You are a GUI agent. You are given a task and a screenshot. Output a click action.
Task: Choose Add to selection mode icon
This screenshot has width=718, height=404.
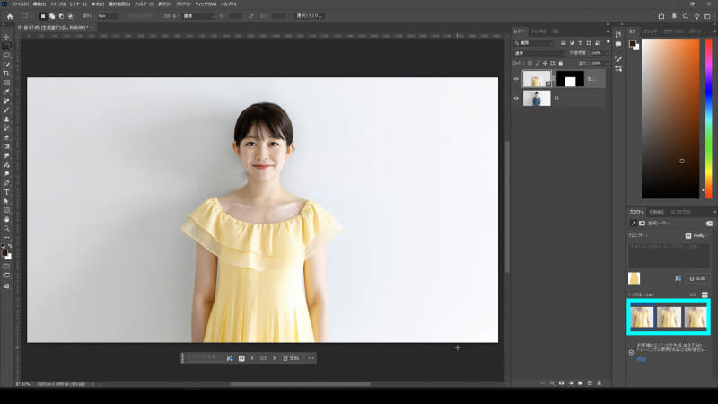[52, 16]
